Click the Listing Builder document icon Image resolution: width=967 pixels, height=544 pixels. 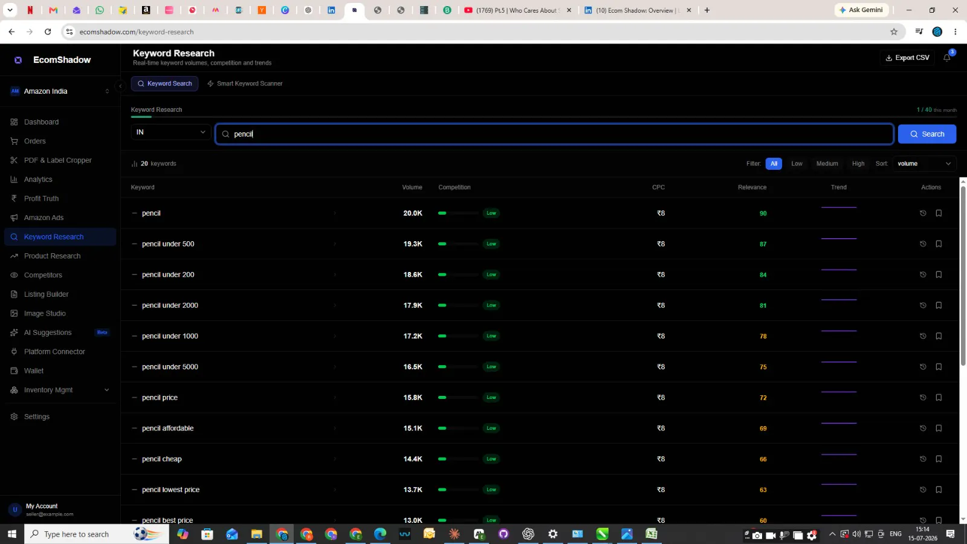click(14, 294)
